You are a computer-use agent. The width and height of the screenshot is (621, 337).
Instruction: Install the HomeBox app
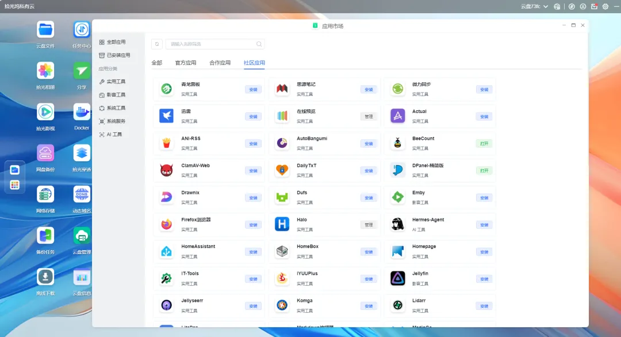pyautogui.click(x=369, y=252)
